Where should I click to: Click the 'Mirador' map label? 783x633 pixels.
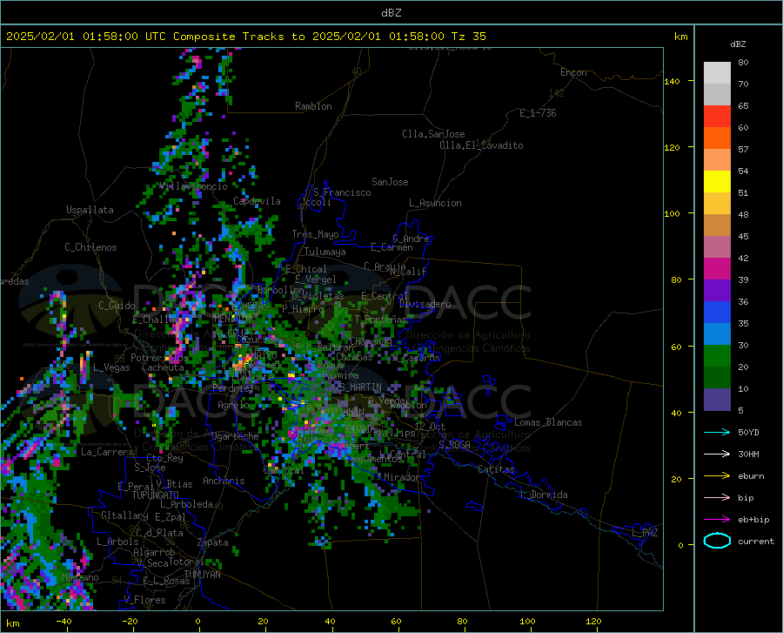[x=401, y=477]
